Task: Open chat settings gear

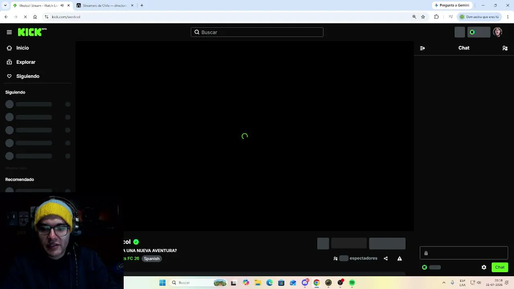Action: click(484, 267)
